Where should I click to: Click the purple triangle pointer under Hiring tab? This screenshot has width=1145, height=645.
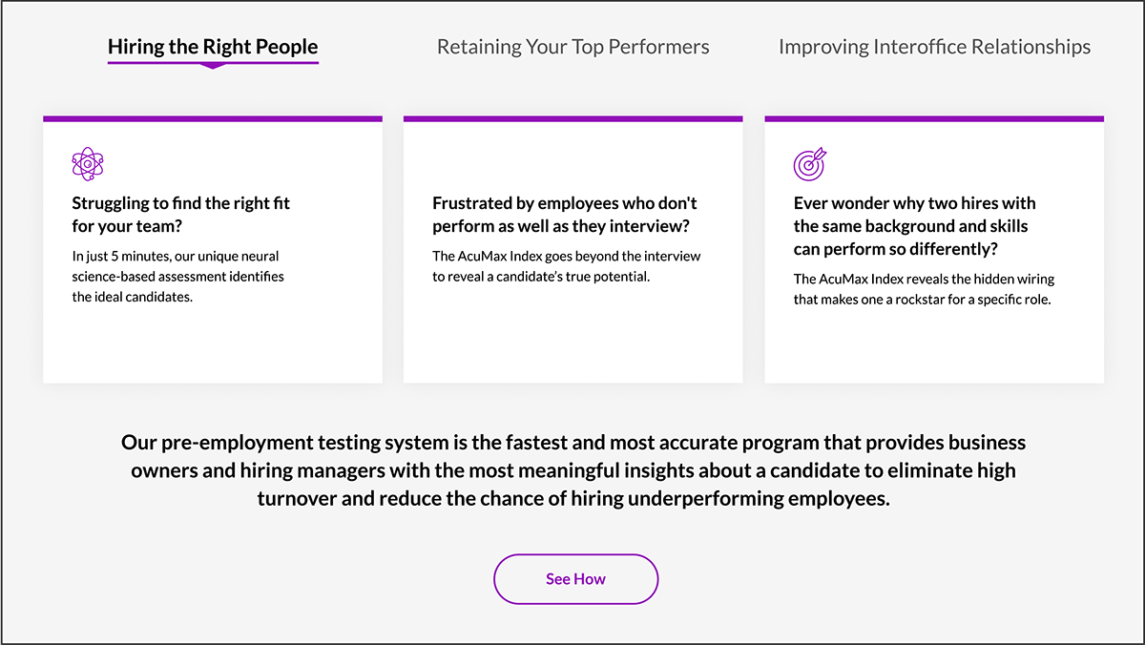pos(213,67)
